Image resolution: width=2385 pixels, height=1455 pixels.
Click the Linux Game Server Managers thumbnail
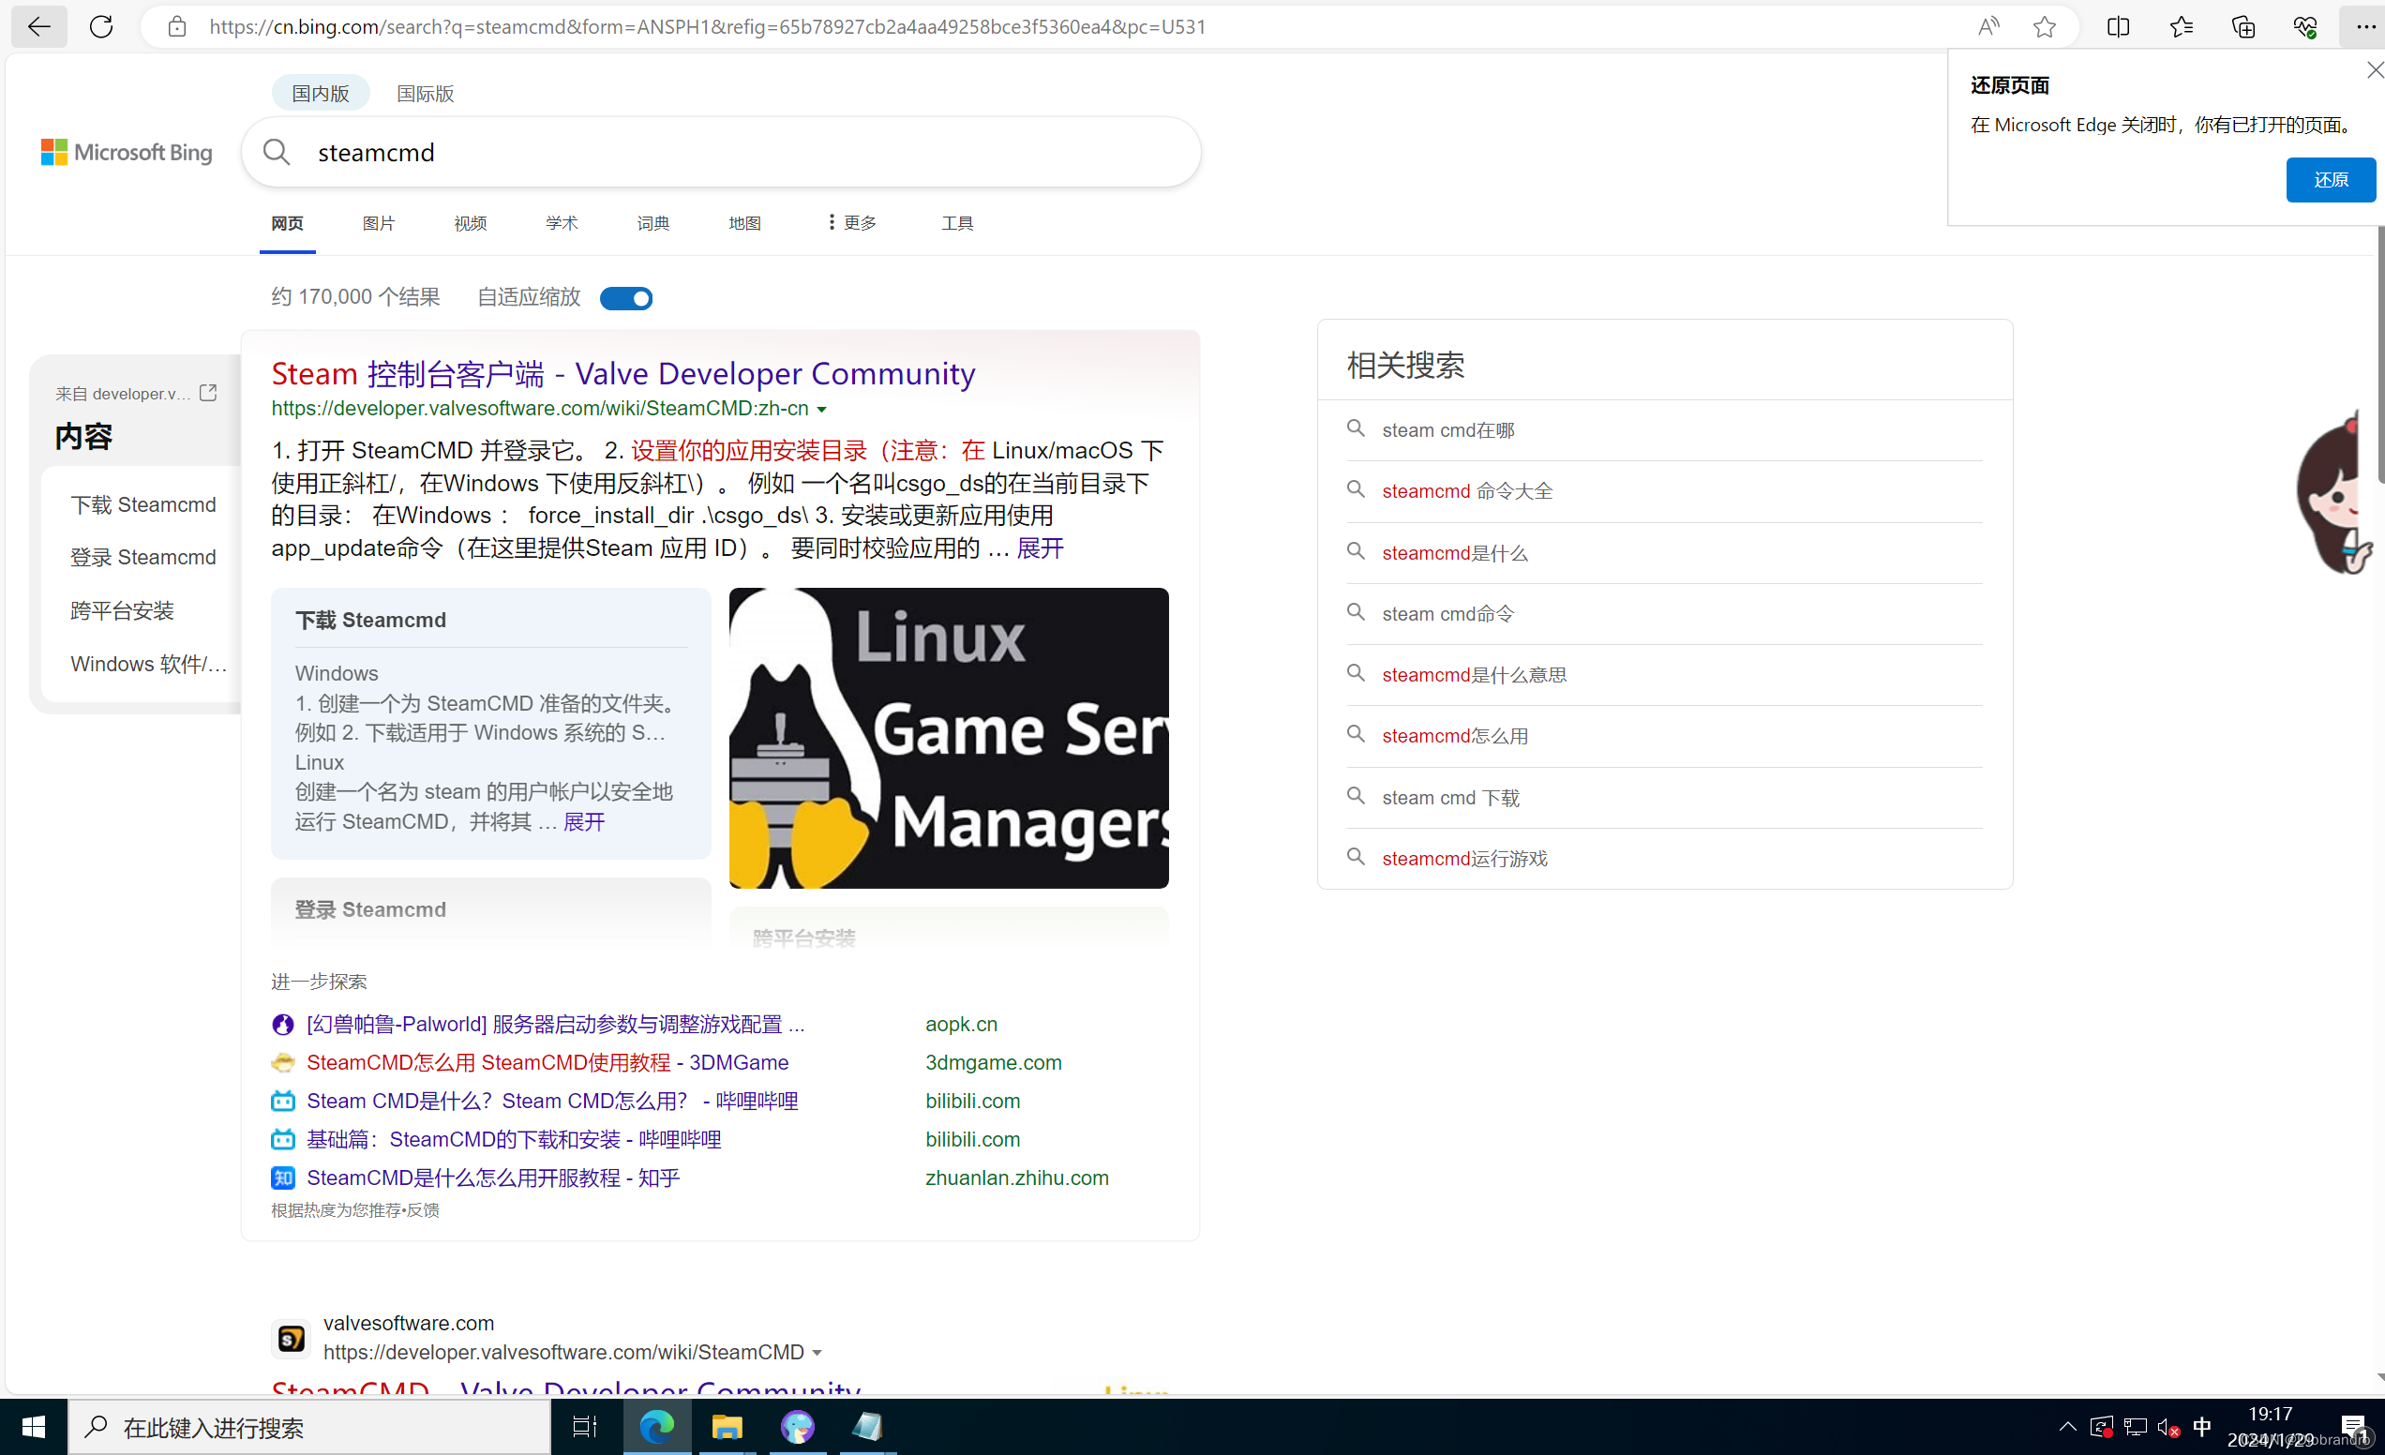point(948,738)
